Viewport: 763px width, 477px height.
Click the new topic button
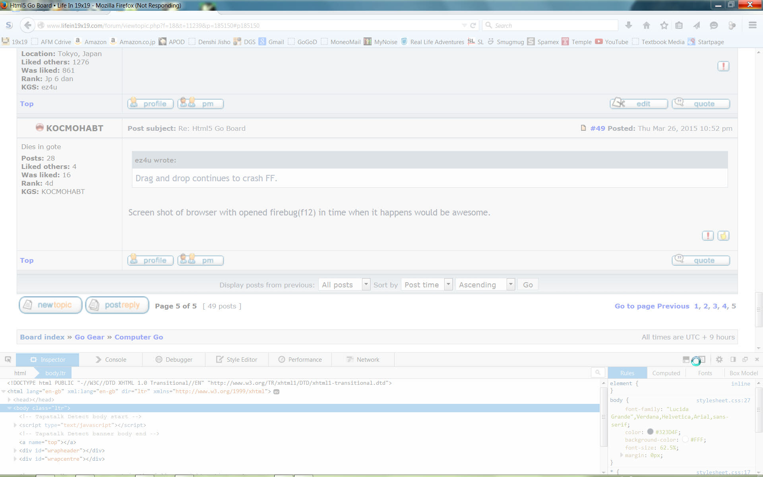pyautogui.click(x=50, y=305)
